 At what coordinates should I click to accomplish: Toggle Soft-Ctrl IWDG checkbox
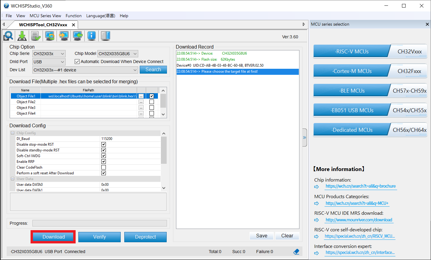pyautogui.click(x=103, y=156)
